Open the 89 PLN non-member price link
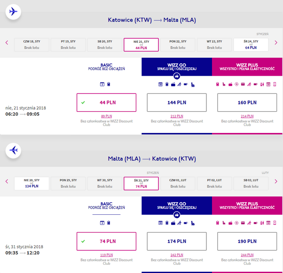 106,116
